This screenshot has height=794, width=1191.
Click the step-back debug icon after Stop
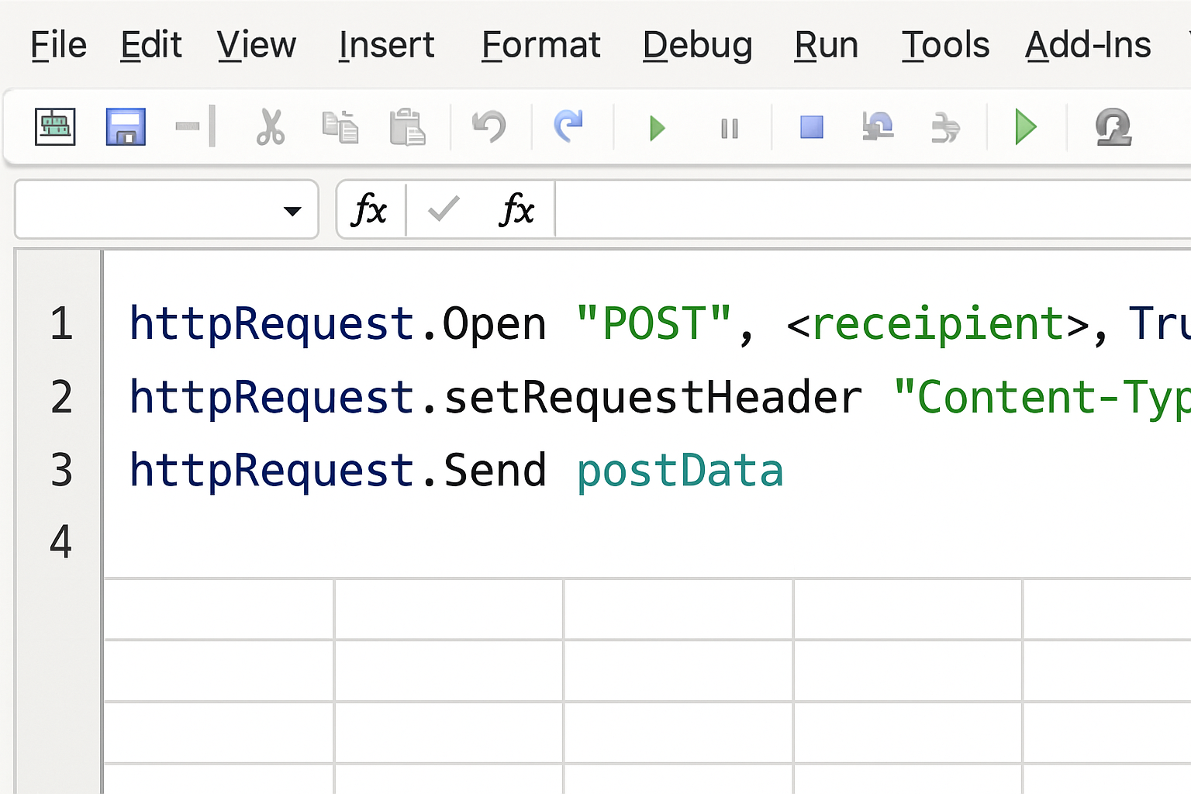coord(878,126)
